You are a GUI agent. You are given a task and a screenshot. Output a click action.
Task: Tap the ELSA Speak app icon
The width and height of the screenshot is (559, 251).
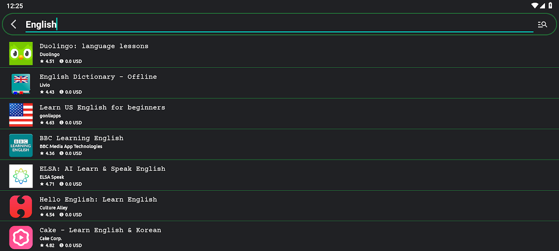(21, 176)
